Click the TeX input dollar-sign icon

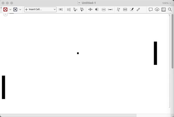[x=125, y=10]
